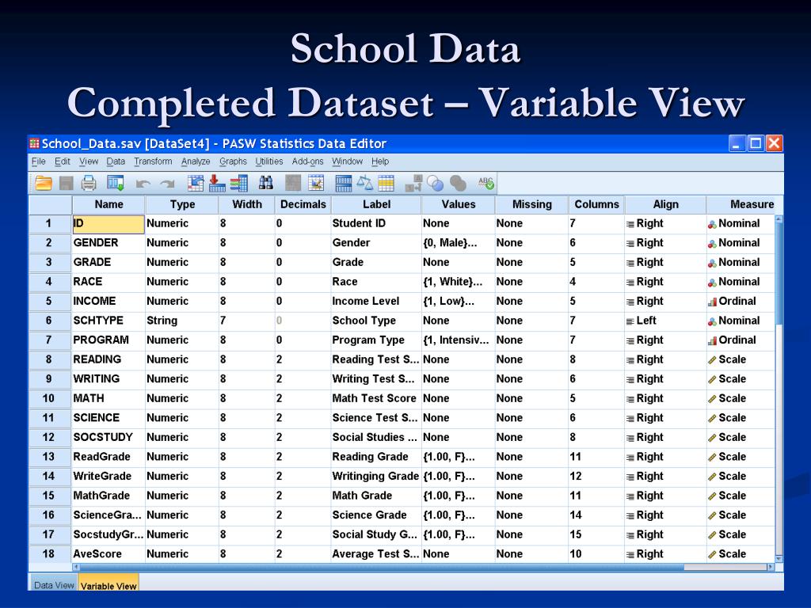Click the {0, Male}... values cell
The image size is (811, 608).
[459, 243]
